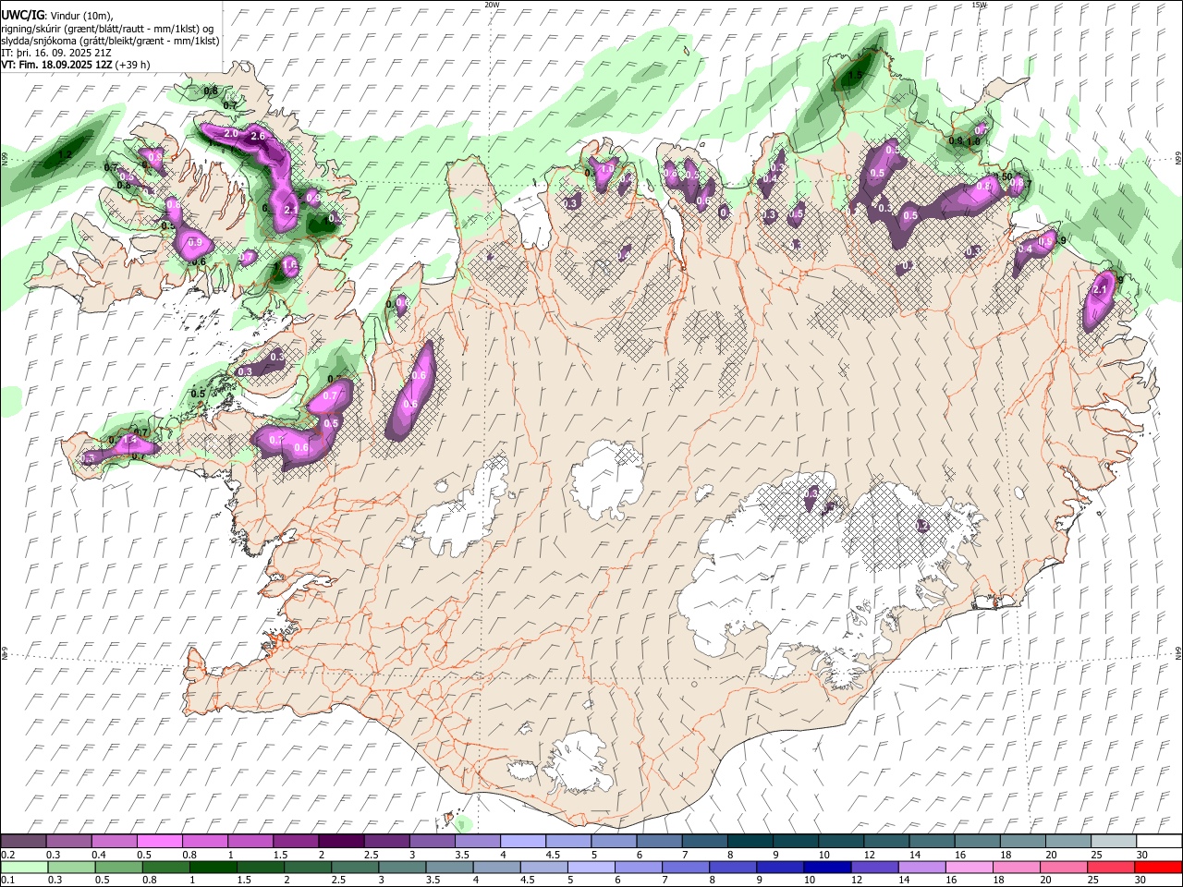Click the "VT: Fim. 18.09.2025 12Z" valid time

click(57, 66)
